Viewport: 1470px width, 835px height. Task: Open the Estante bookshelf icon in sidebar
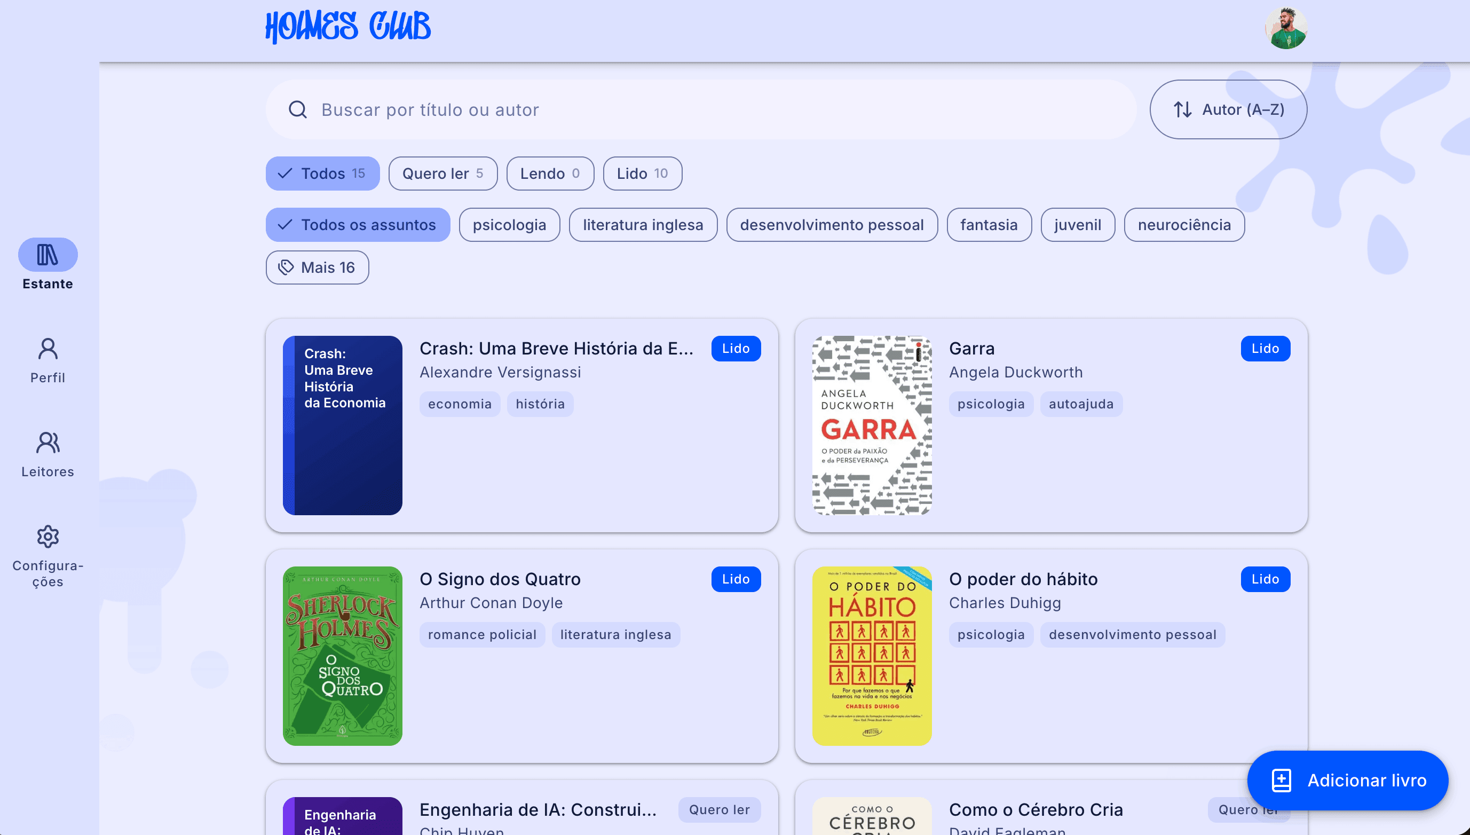tap(48, 255)
